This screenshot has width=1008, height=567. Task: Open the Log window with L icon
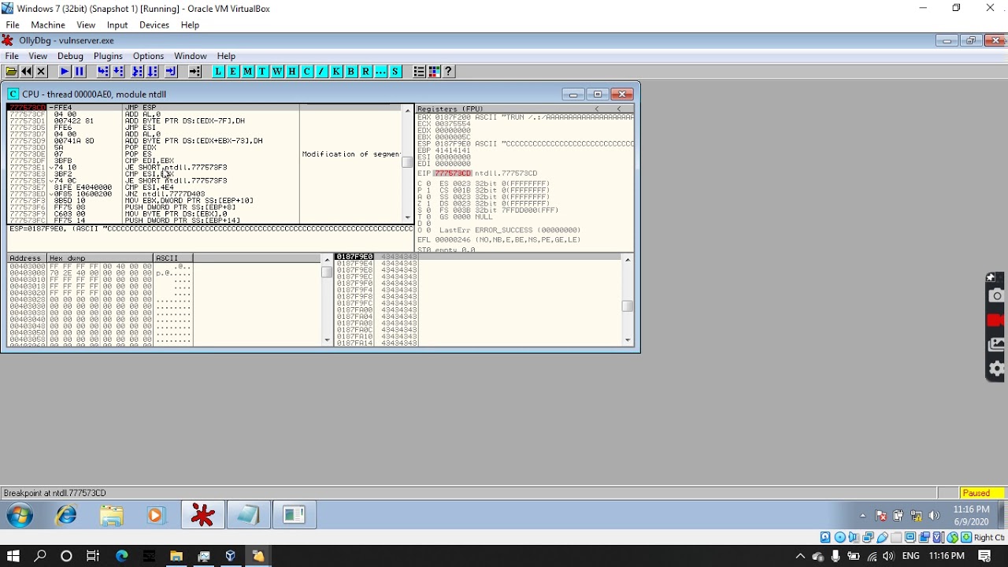tap(218, 72)
